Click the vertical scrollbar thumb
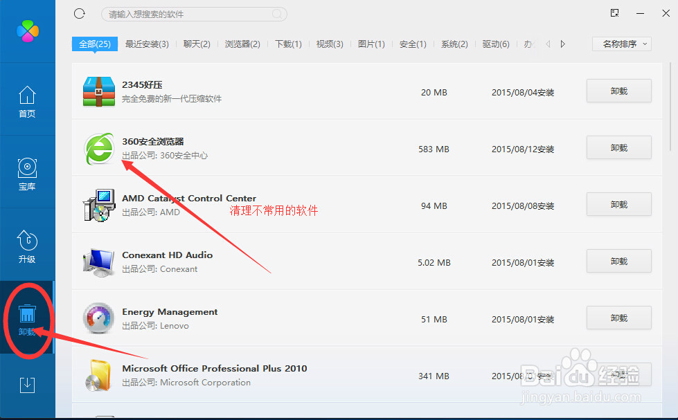Screen dimensions: 678x420 tap(670, 106)
